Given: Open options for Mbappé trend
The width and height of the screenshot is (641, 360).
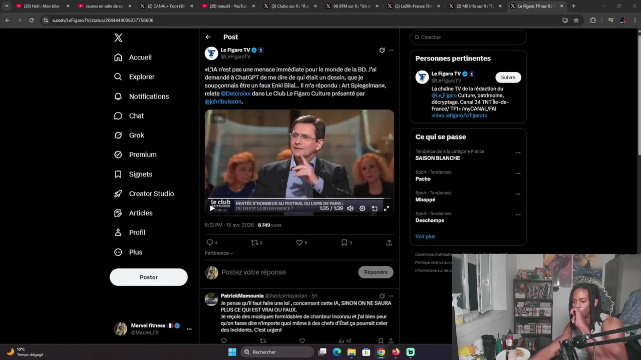Looking at the screenshot, I should (518, 194).
